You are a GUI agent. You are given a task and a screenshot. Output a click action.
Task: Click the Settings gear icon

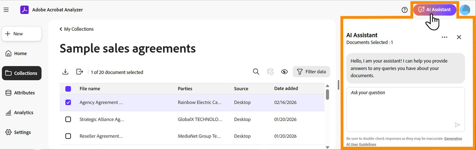(8, 132)
